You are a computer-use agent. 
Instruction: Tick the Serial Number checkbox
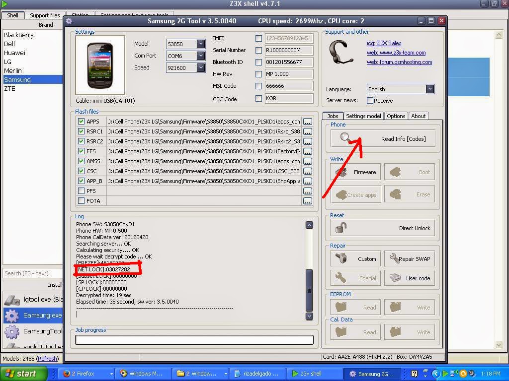point(258,50)
